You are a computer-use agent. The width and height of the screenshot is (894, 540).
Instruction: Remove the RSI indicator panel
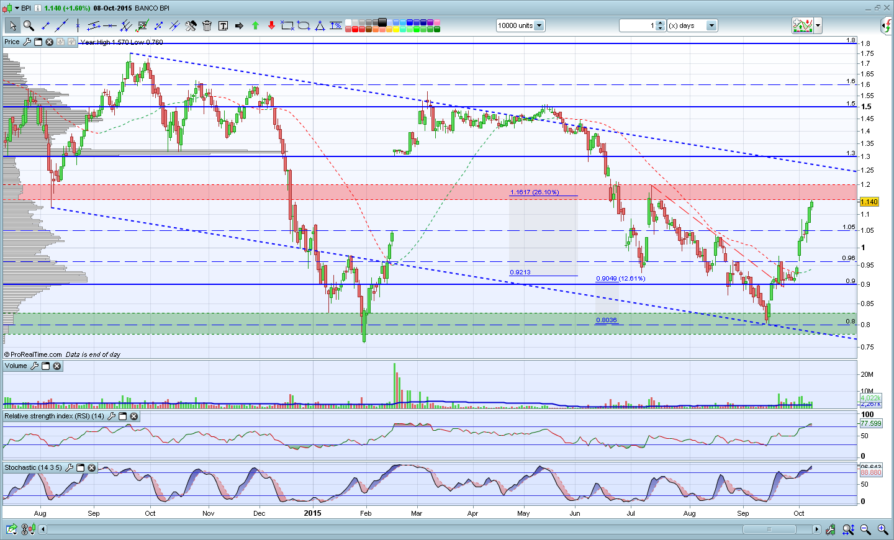pyautogui.click(x=133, y=416)
